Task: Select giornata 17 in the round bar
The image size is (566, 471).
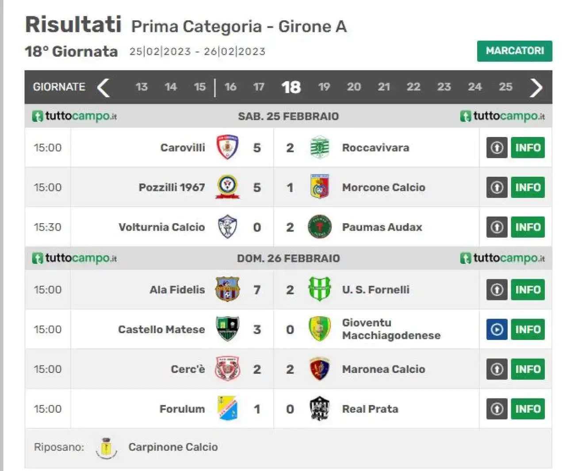Action: click(259, 87)
